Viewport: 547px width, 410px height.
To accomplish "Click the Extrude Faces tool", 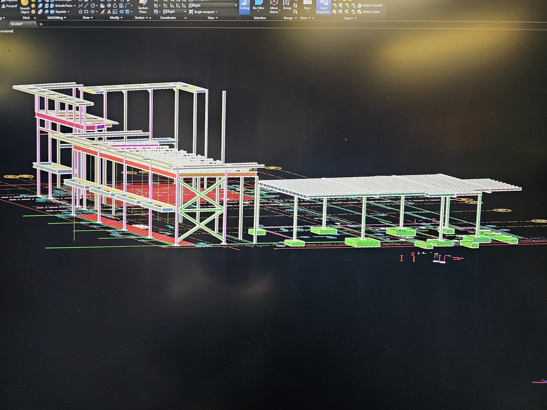I will pyautogui.click(x=62, y=5).
